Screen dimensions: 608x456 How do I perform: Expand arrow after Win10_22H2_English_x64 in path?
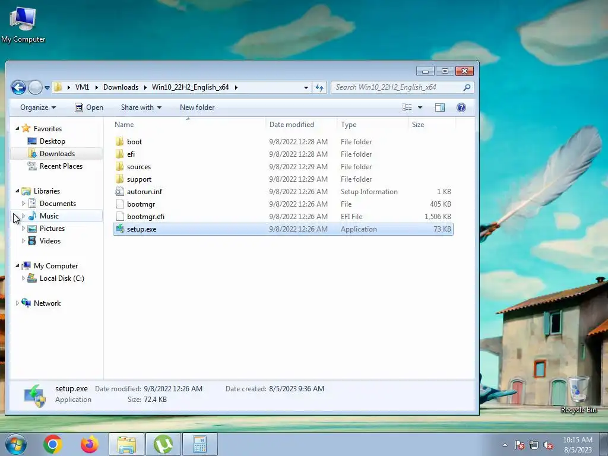coord(236,87)
